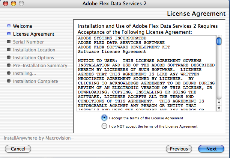The height and width of the screenshot is (158, 230).
Task: Select the accept License Agreement radio button
Action: click(104, 118)
